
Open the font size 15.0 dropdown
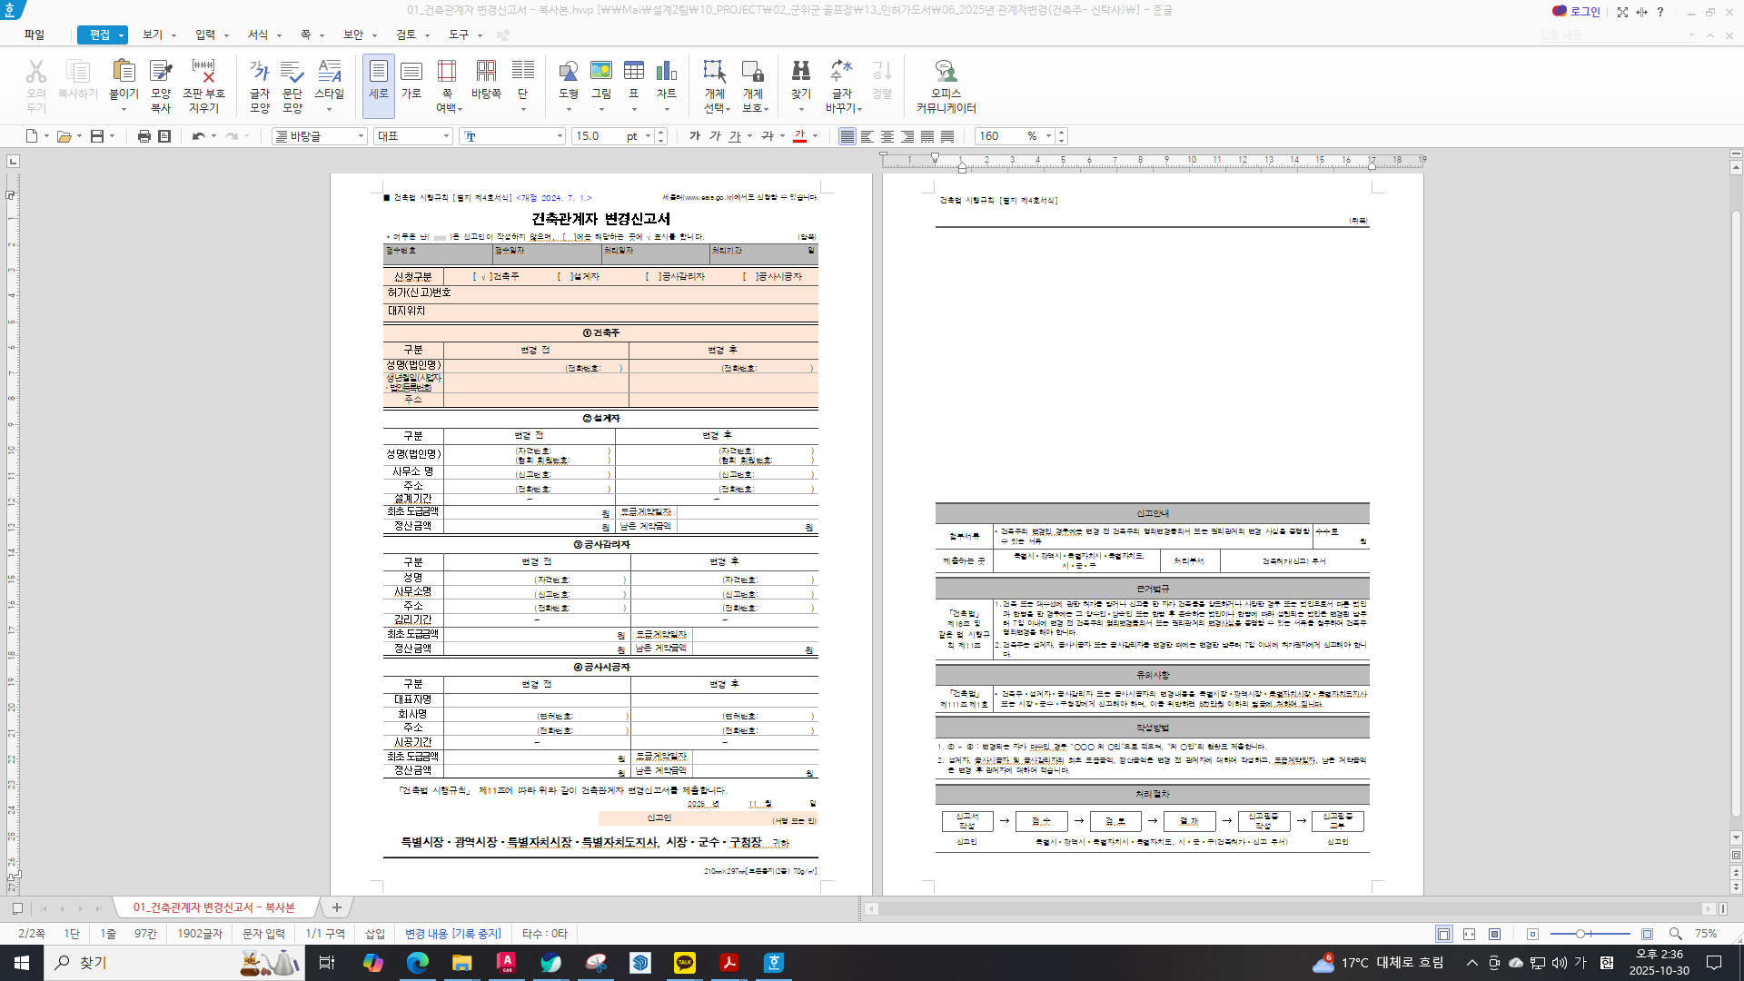[x=648, y=136]
